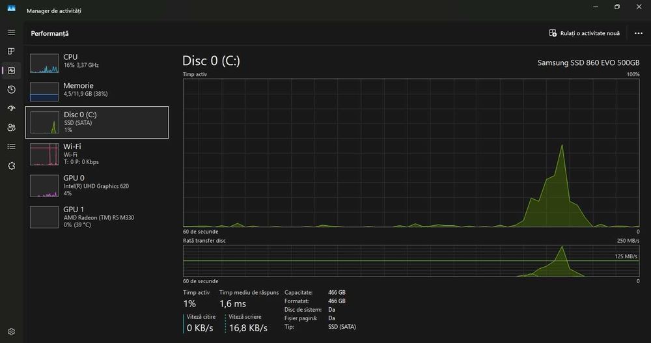651x343 pixels.
Task: Click the 1,6 ms response time value
Action: [x=232, y=304]
